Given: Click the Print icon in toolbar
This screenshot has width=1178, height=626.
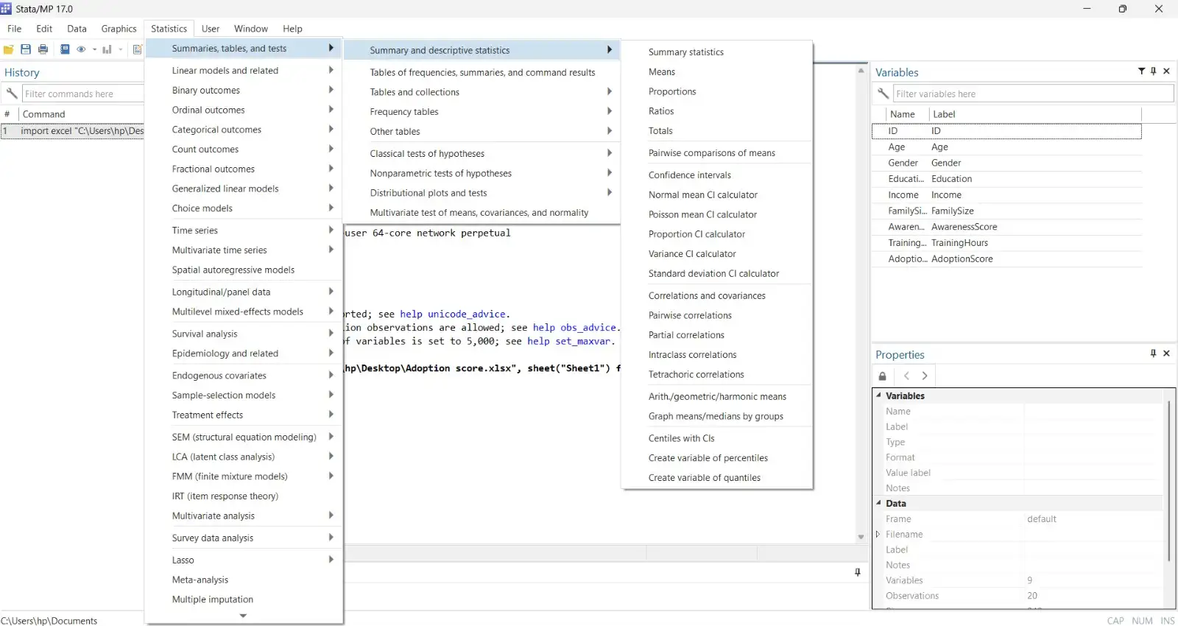Looking at the screenshot, I should [x=43, y=49].
